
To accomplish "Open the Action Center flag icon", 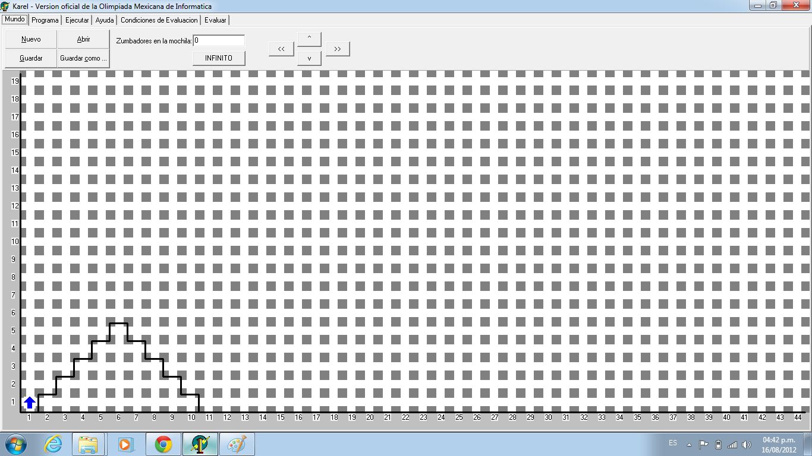I will point(703,444).
